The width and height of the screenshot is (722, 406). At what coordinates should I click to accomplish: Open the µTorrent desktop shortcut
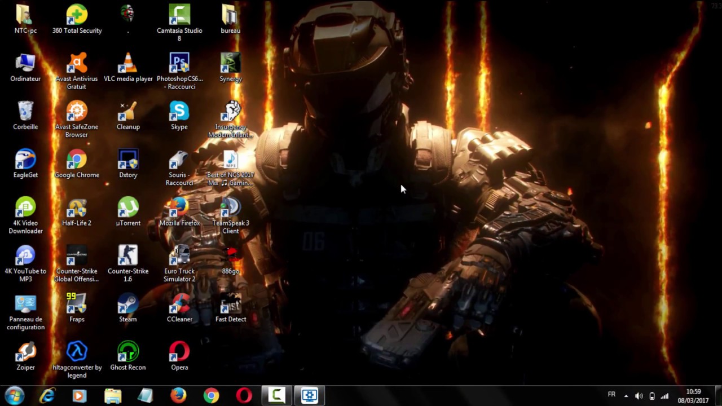click(128, 208)
